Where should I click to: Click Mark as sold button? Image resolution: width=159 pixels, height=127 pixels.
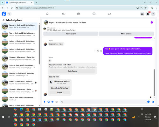pyautogui.click(x=71, y=34)
